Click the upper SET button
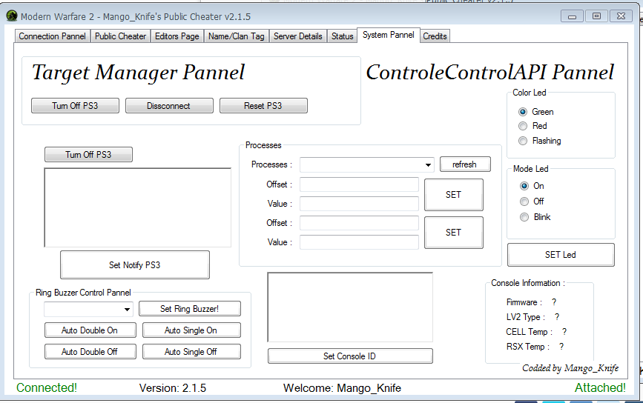The image size is (643, 403). tap(454, 195)
